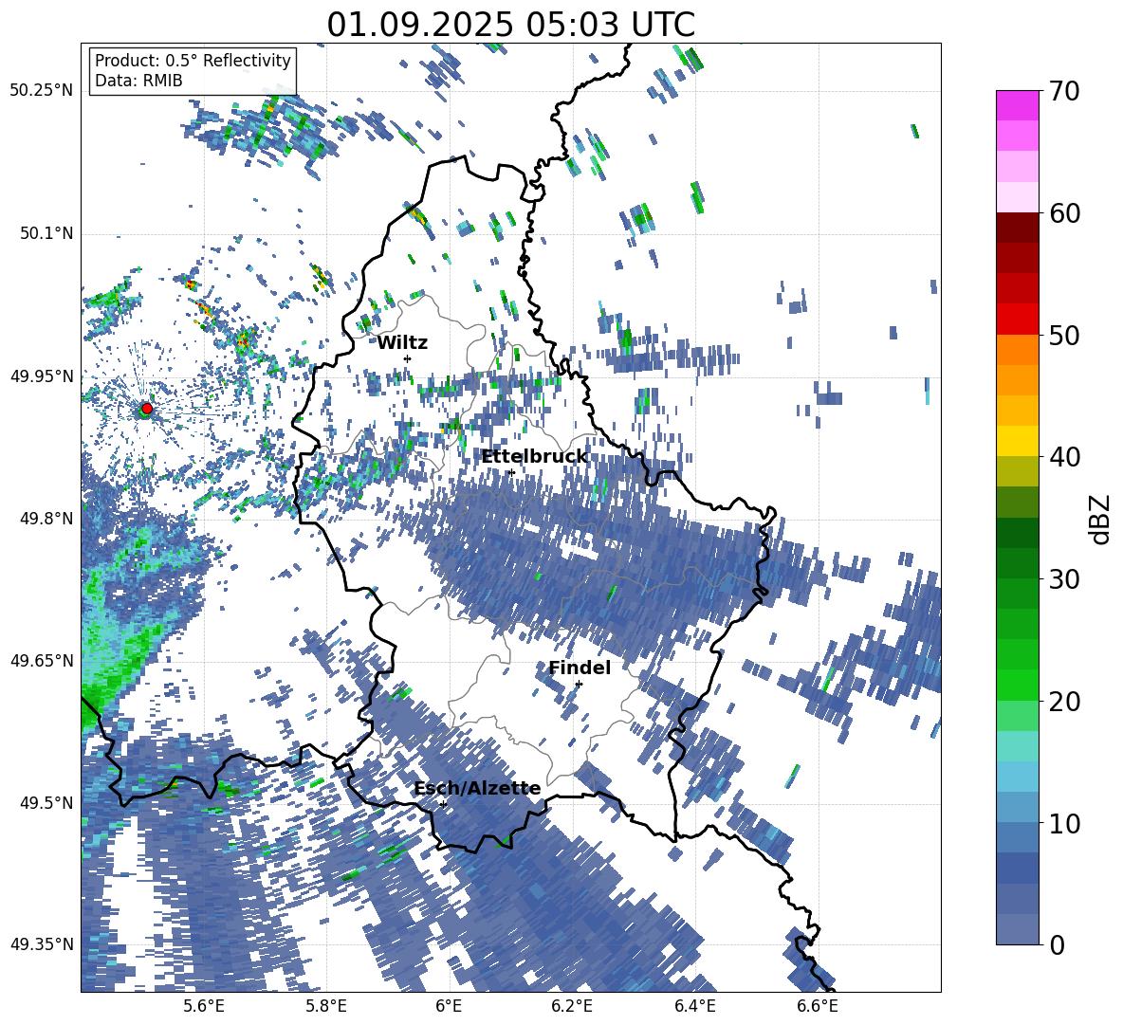Click the 6°E longitude label
The height and width of the screenshot is (1025, 1123).
[x=449, y=1006]
